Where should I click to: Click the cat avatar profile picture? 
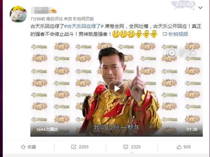[18, 14]
